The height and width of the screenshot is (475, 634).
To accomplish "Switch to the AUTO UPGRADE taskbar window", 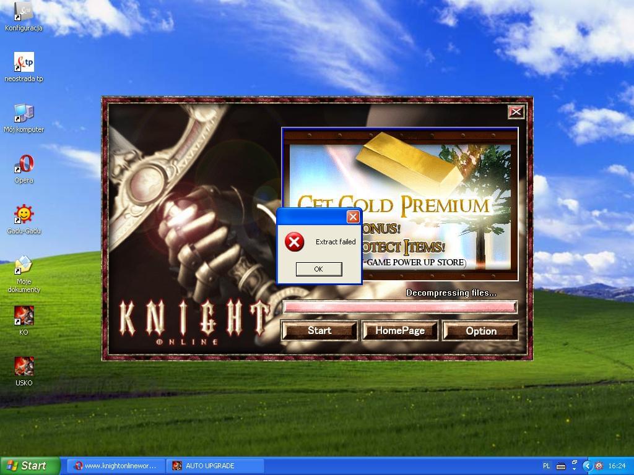I will [x=215, y=466].
